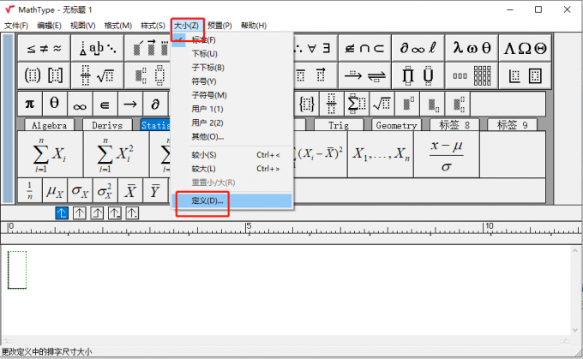Insert the 1/n fraction expression

coord(30,191)
